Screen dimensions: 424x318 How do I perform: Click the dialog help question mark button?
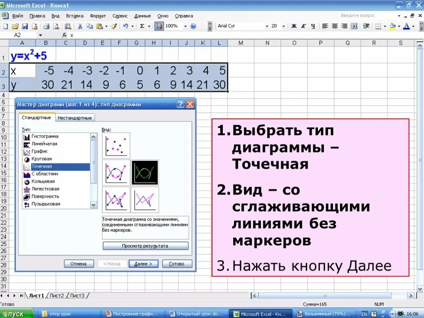coord(181,104)
